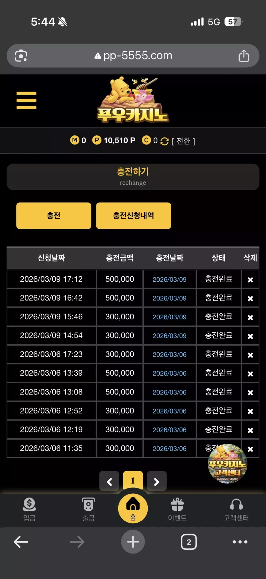
Task: Select page 1 in pagination
Action: click(133, 480)
